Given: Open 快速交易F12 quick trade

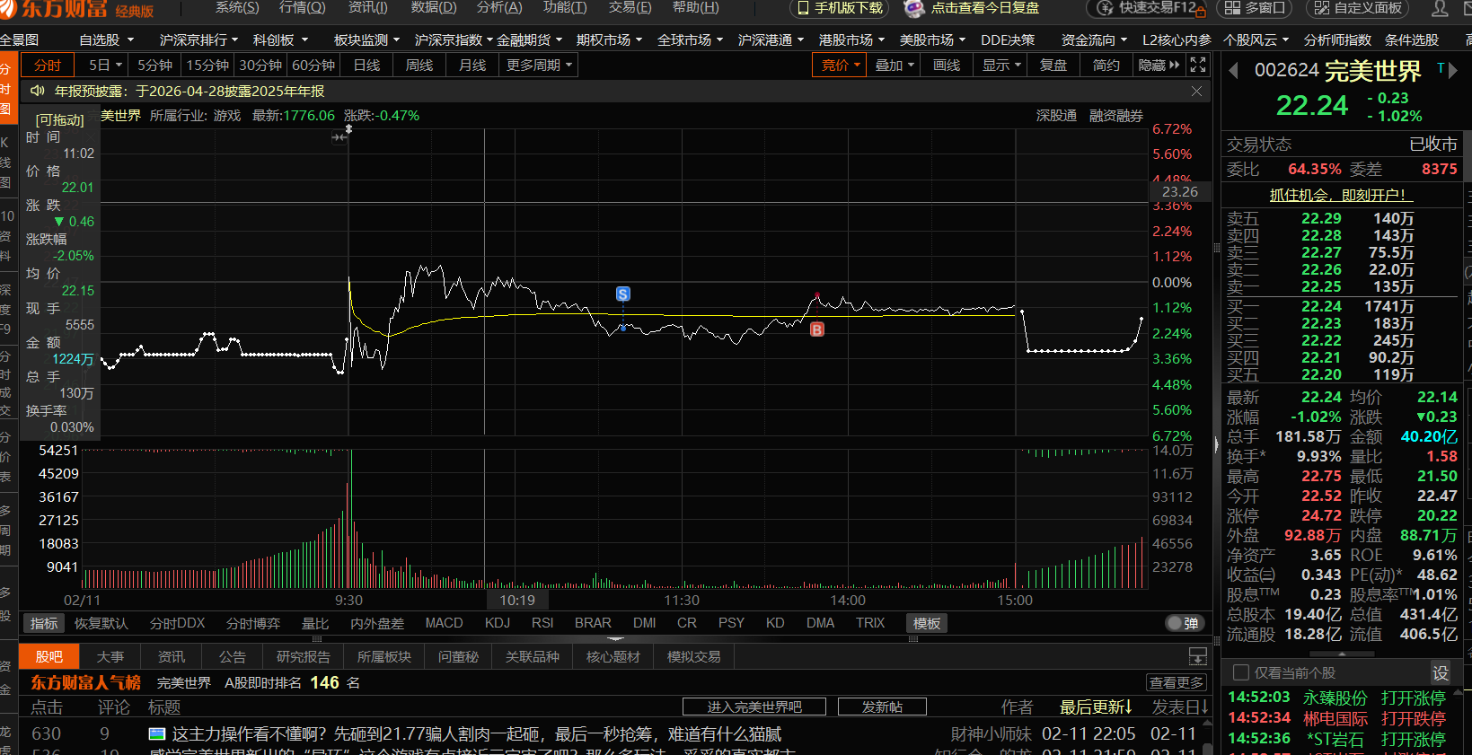Looking at the screenshot, I should [x=1147, y=8].
